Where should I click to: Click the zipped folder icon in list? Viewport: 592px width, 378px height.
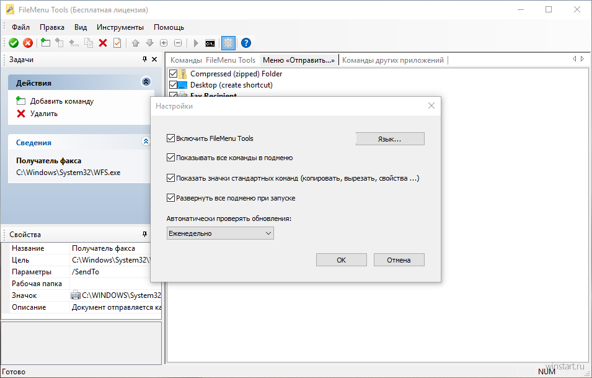[x=183, y=74]
